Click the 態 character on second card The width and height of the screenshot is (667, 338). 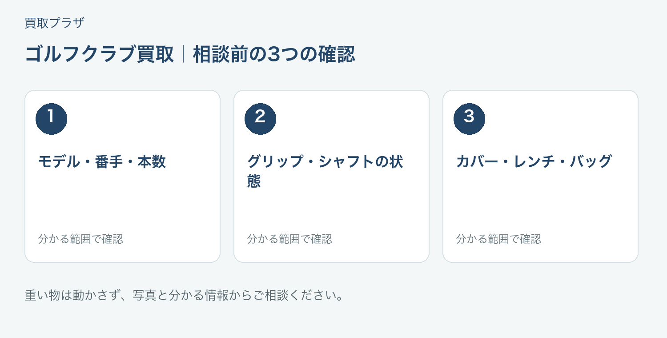click(x=254, y=181)
